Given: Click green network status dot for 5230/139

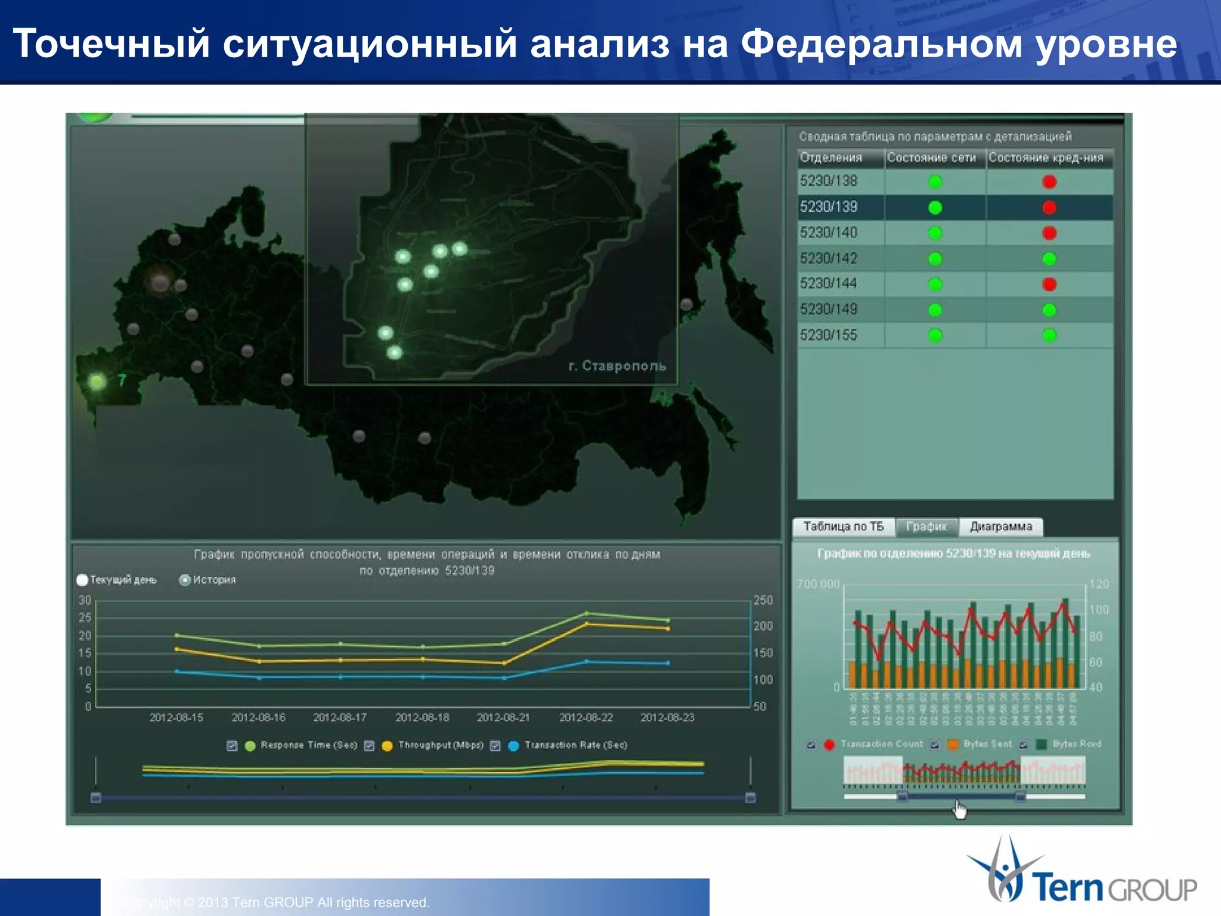Looking at the screenshot, I should click(935, 208).
